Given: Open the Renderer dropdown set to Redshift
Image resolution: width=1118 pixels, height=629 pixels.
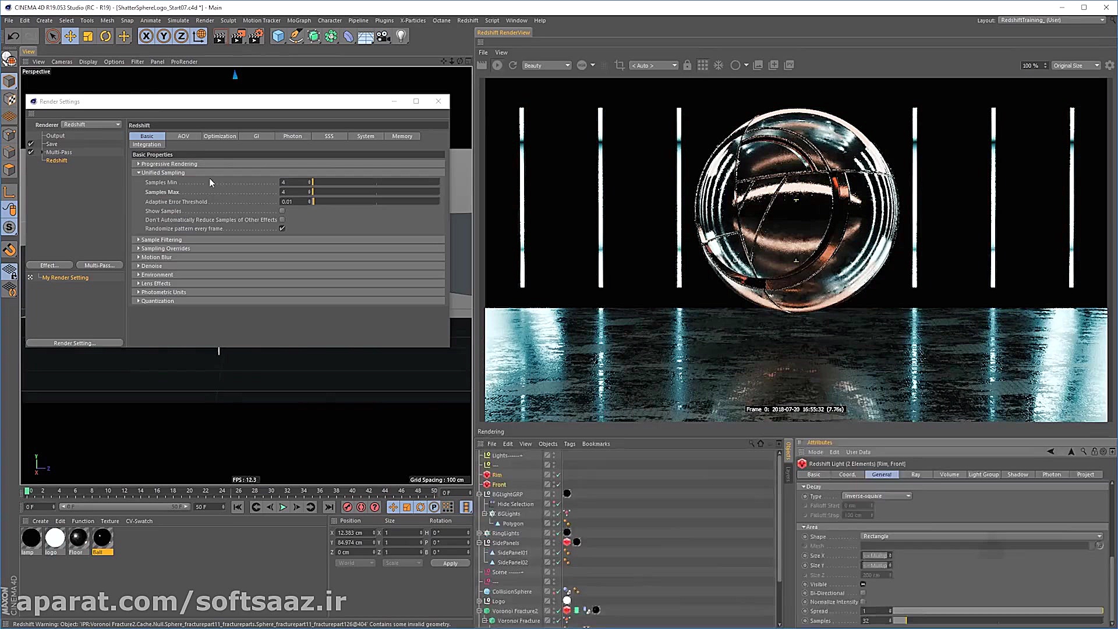Looking at the screenshot, I should pos(91,125).
